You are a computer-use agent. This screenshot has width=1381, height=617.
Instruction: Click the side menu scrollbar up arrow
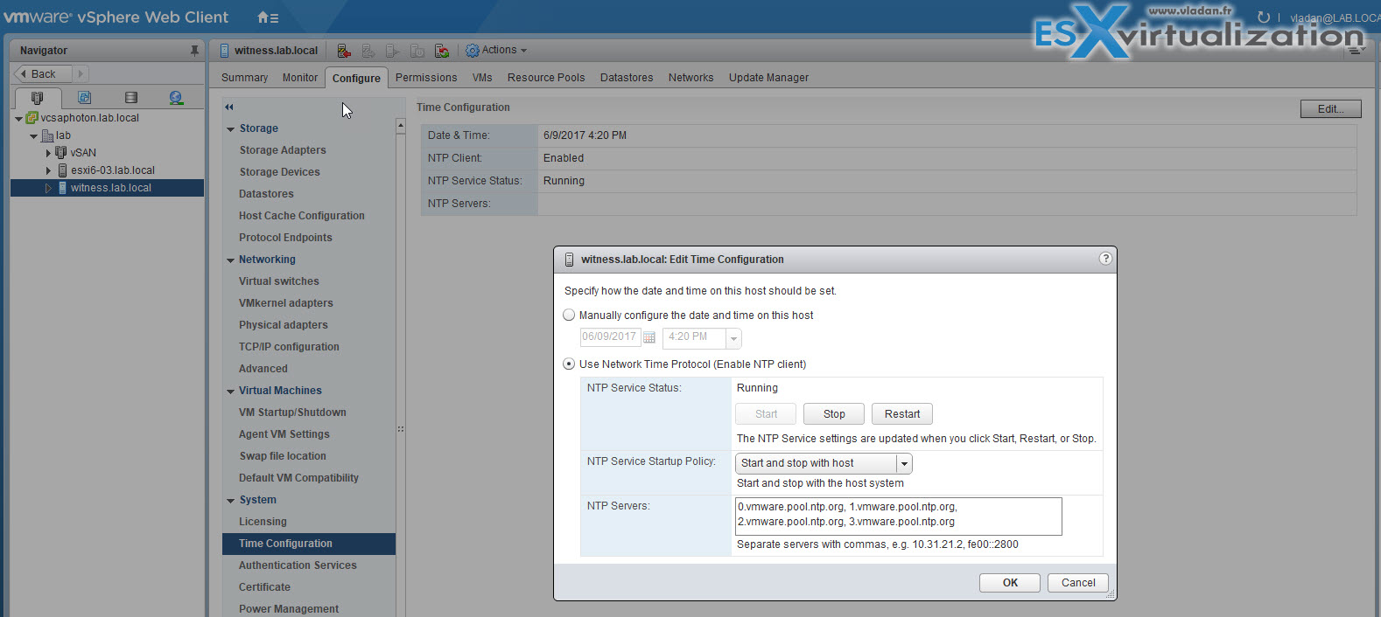pyautogui.click(x=401, y=126)
